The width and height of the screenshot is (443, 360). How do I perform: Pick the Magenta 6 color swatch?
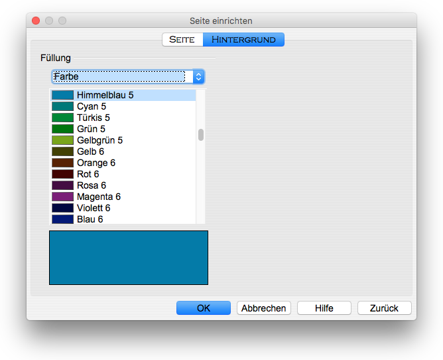[63, 197]
